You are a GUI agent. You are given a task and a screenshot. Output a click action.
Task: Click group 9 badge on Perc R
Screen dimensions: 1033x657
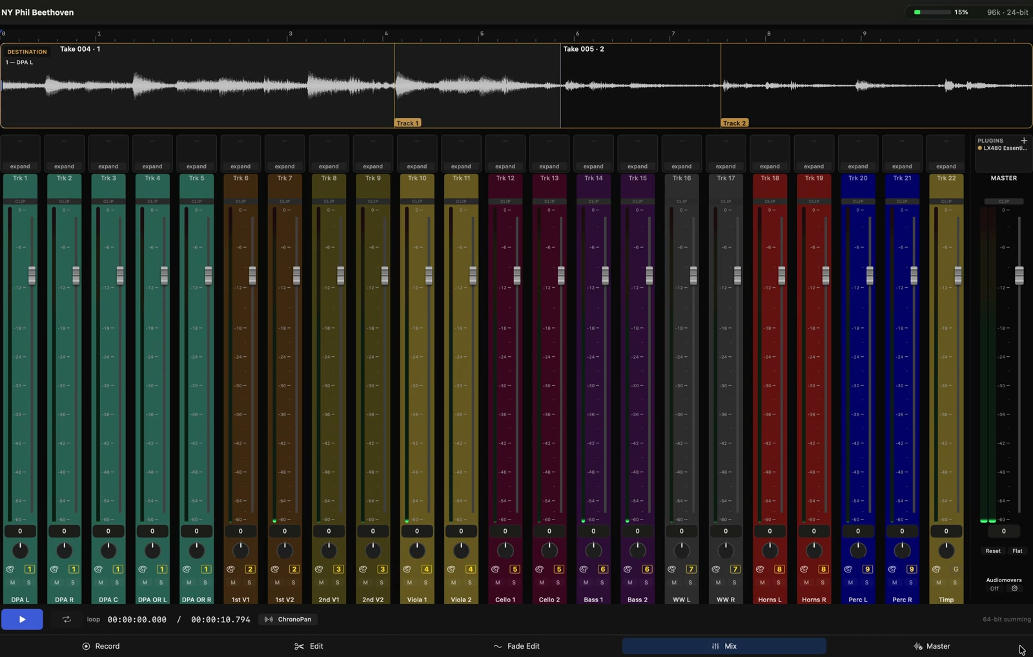coord(912,569)
